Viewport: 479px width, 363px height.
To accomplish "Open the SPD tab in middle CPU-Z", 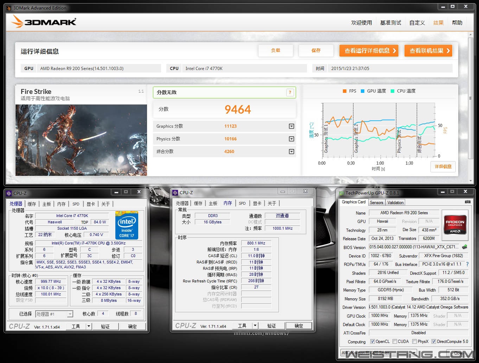I will coord(242,203).
